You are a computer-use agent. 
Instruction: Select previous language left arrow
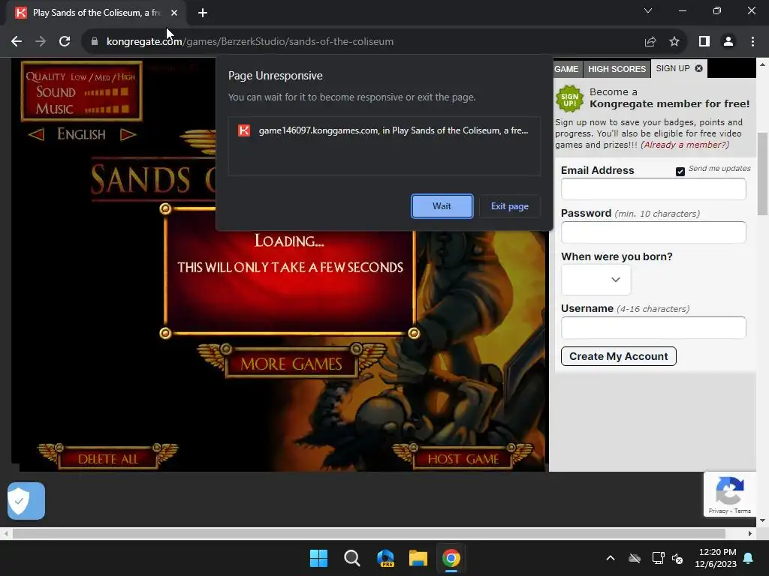click(x=36, y=134)
